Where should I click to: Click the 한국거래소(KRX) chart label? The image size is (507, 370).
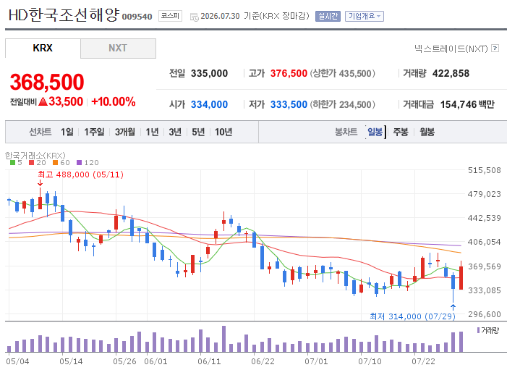pyautogui.click(x=35, y=156)
